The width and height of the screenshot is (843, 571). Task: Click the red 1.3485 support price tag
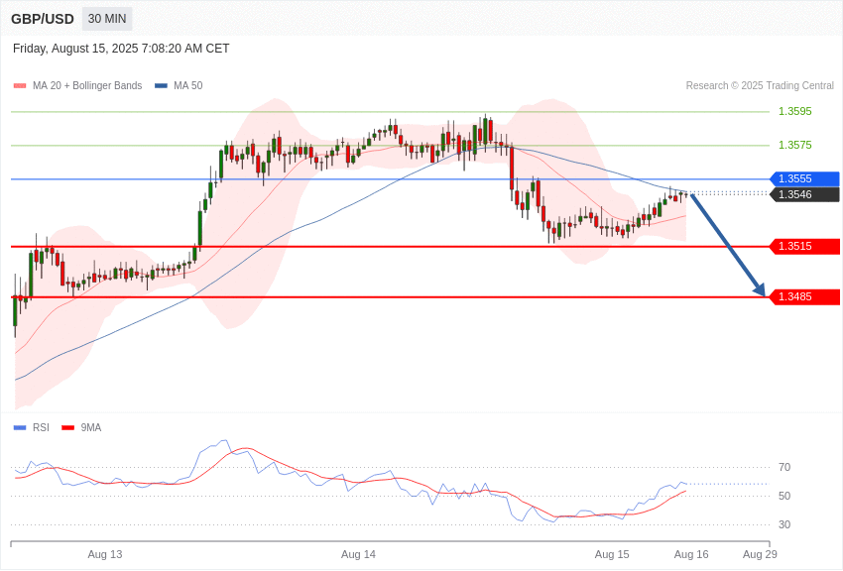click(804, 296)
